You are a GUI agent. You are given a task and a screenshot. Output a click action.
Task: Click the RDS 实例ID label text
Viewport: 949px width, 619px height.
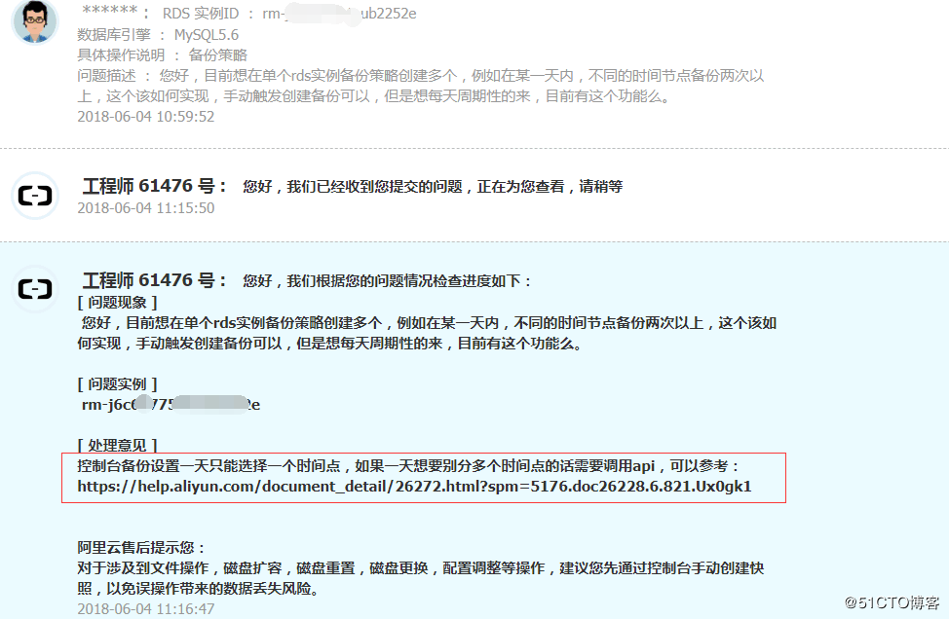coord(201,14)
